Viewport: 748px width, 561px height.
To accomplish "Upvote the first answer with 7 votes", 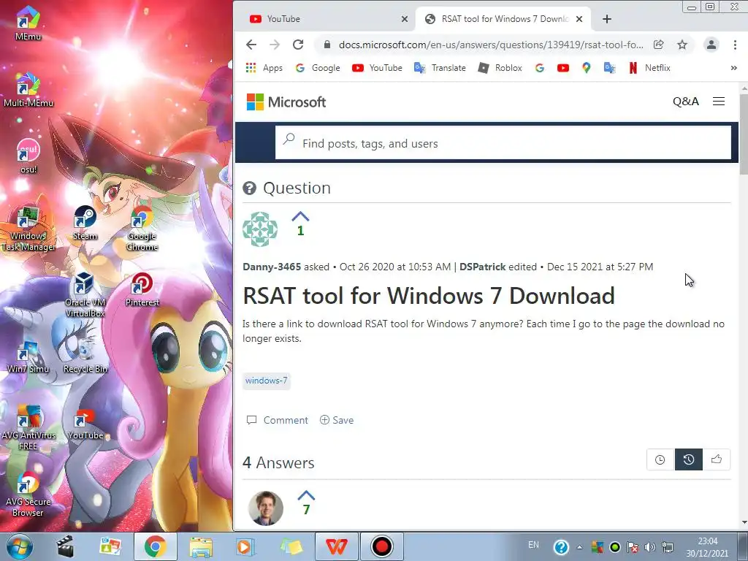I will 306,495.
